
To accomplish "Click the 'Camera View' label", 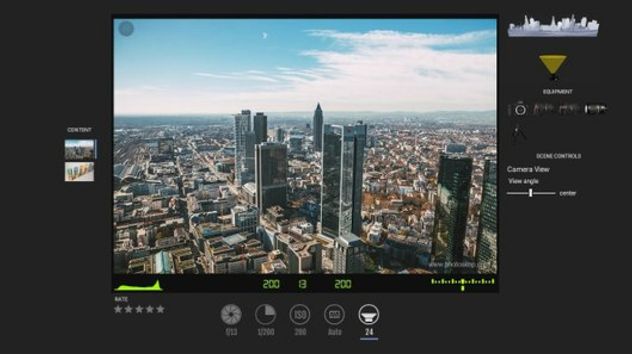I will [528, 169].
